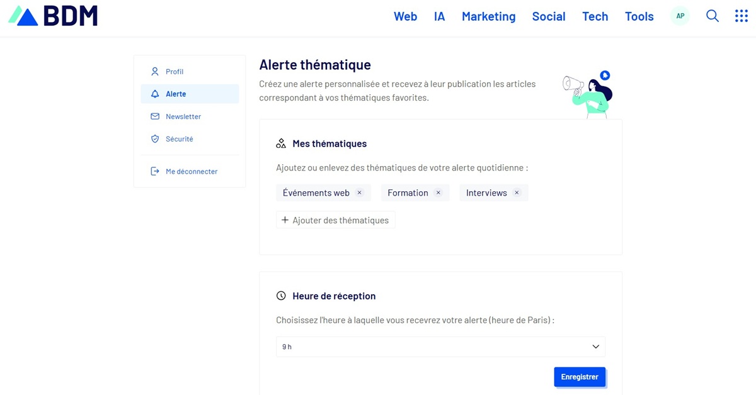Image resolution: width=756 pixels, height=395 pixels.
Task: Open the Social menu
Action: pos(549,16)
